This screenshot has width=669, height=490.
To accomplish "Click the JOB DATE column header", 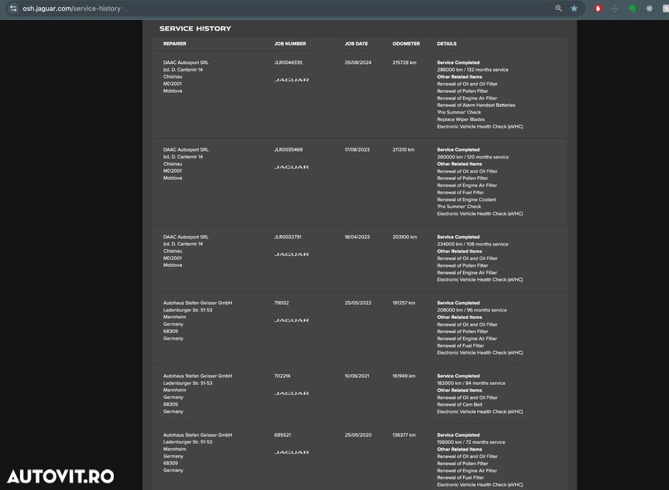I will 357,43.
